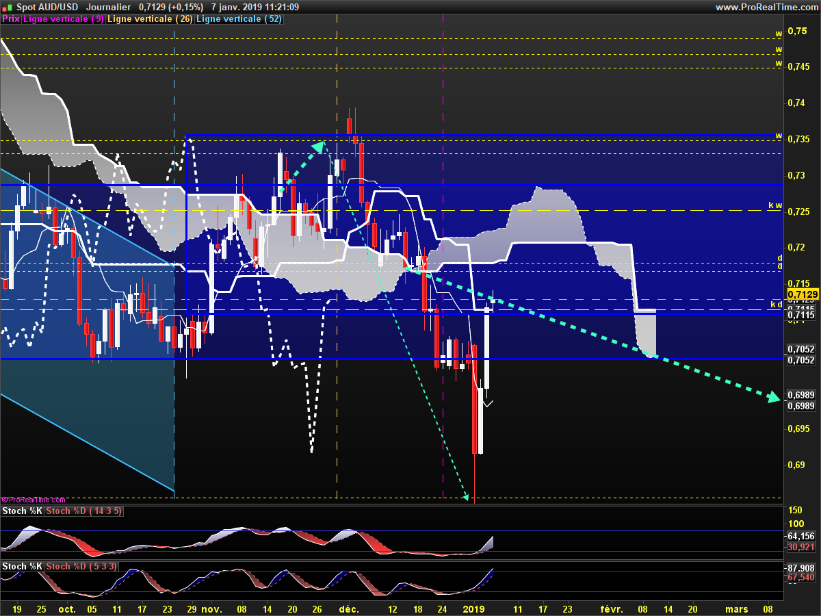Click the 0,725 price axis label
Viewport: 821px width, 616px height.
[798, 212]
